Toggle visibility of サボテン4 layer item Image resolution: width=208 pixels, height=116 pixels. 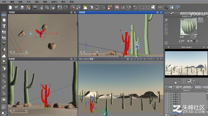(x=171, y=95)
